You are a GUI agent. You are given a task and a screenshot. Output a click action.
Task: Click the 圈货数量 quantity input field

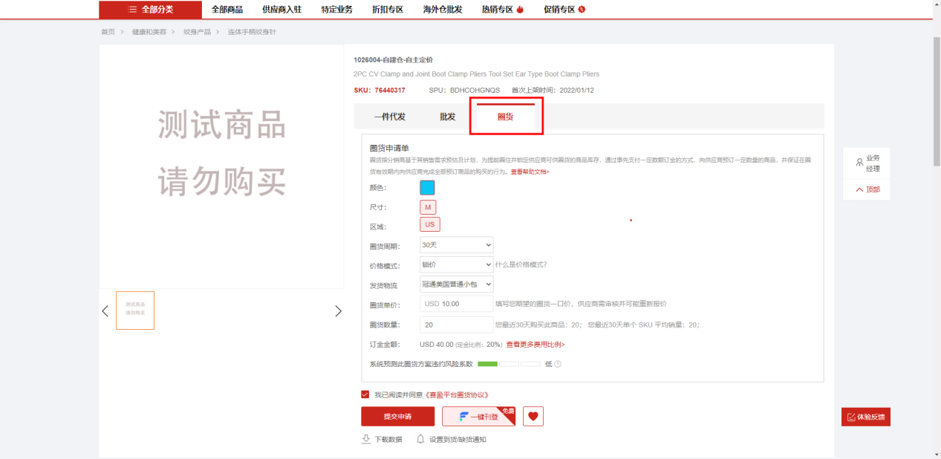(x=456, y=325)
